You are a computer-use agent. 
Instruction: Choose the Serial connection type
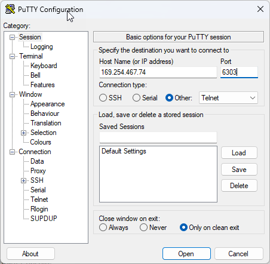(136, 98)
